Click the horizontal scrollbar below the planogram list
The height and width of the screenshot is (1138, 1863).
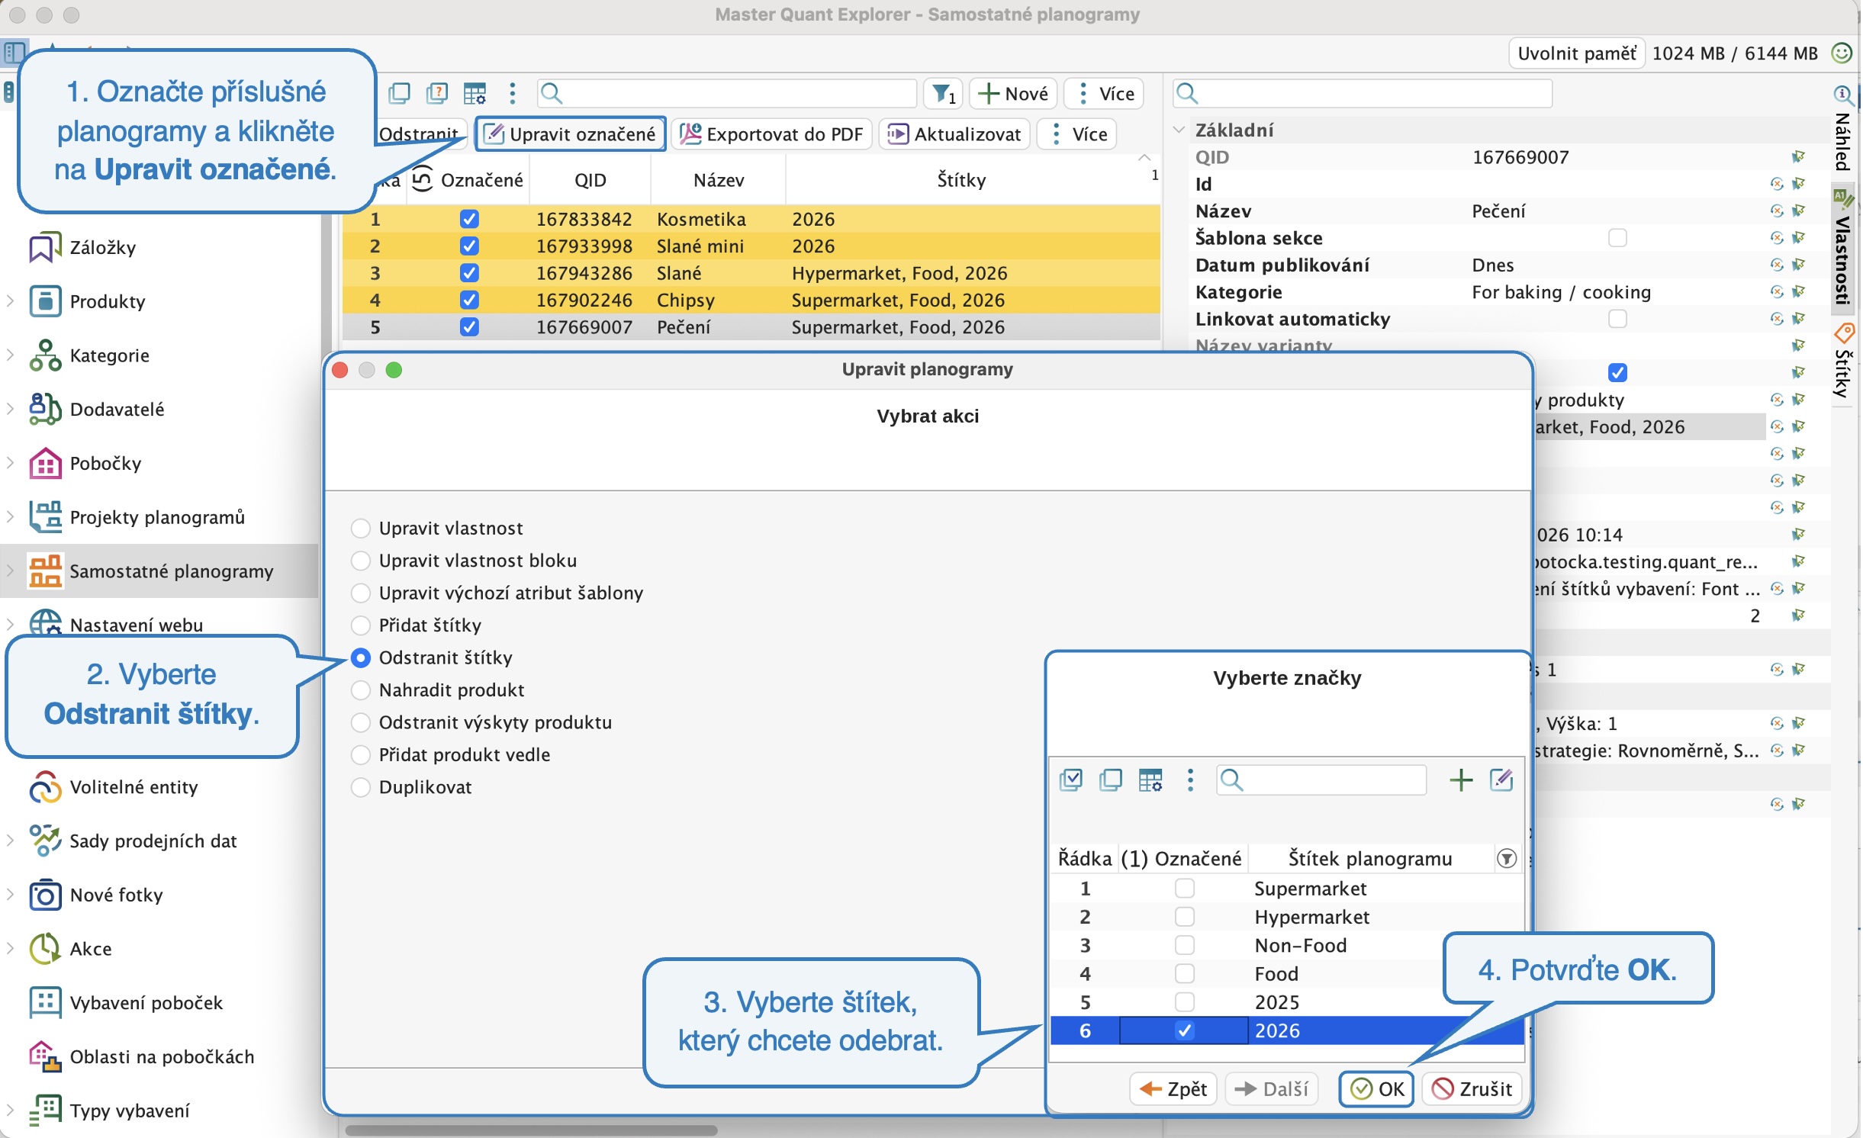point(531,1130)
